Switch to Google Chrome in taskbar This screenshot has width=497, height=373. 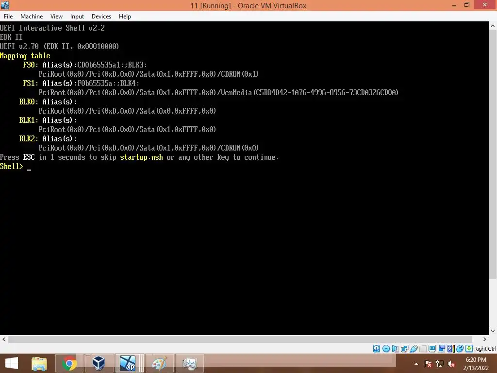pos(69,363)
